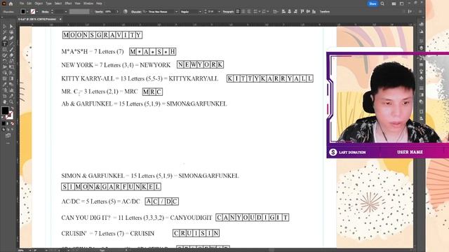Select the Paintbrush tool
The height and width of the screenshot is (252, 449).
coord(11,50)
